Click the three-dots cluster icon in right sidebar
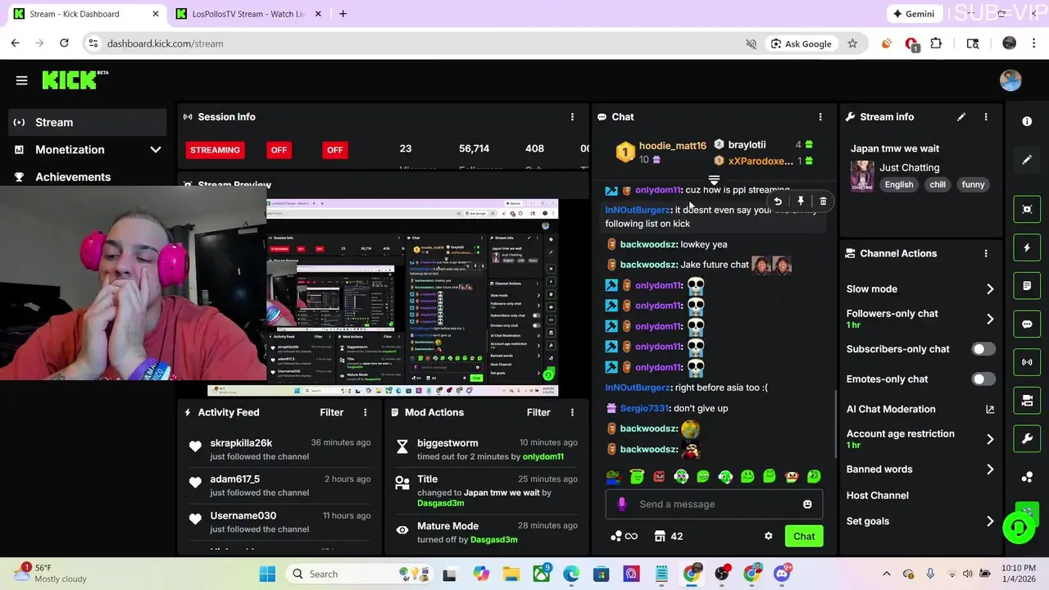The image size is (1049, 590). coord(1027,477)
